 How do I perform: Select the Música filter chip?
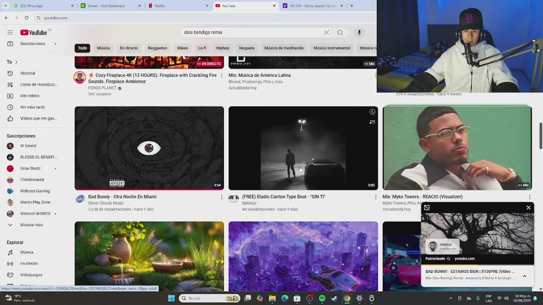104,48
